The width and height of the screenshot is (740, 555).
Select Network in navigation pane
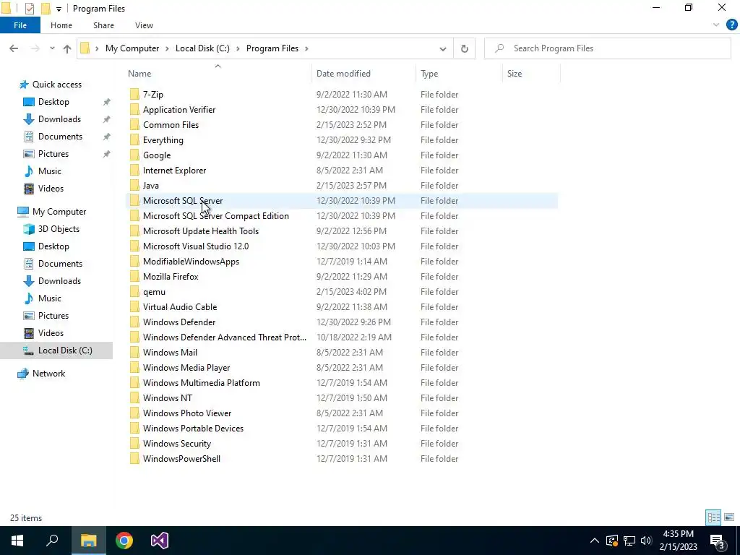48,374
